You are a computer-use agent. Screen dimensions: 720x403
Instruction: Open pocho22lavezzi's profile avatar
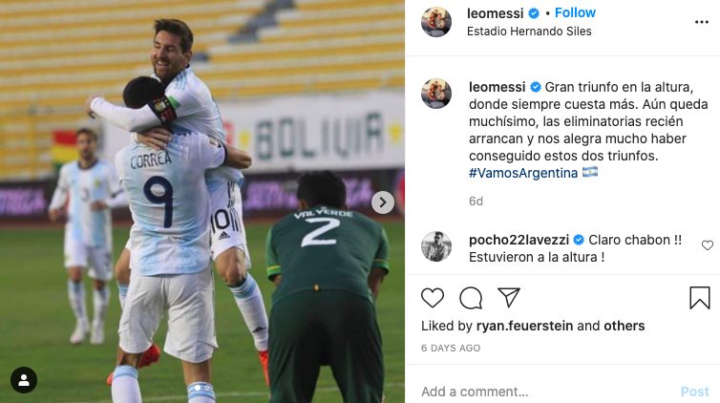coord(436,246)
